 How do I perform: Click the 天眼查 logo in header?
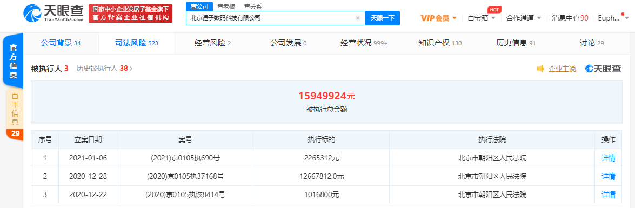54,14
